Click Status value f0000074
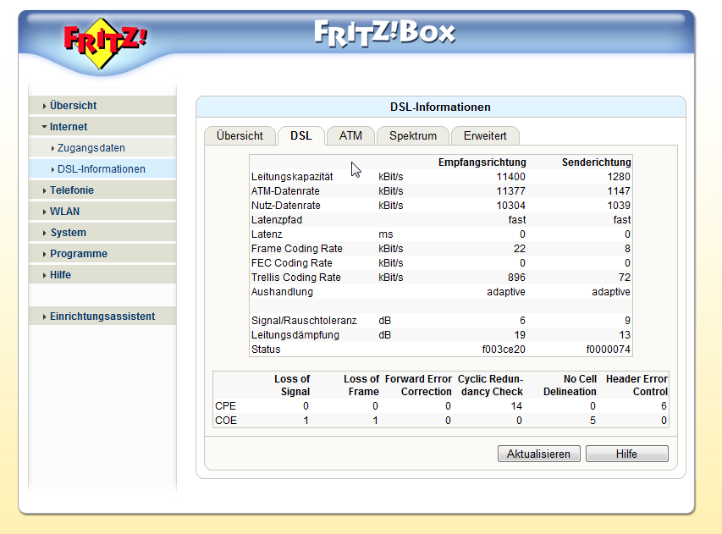 tap(609, 350)
